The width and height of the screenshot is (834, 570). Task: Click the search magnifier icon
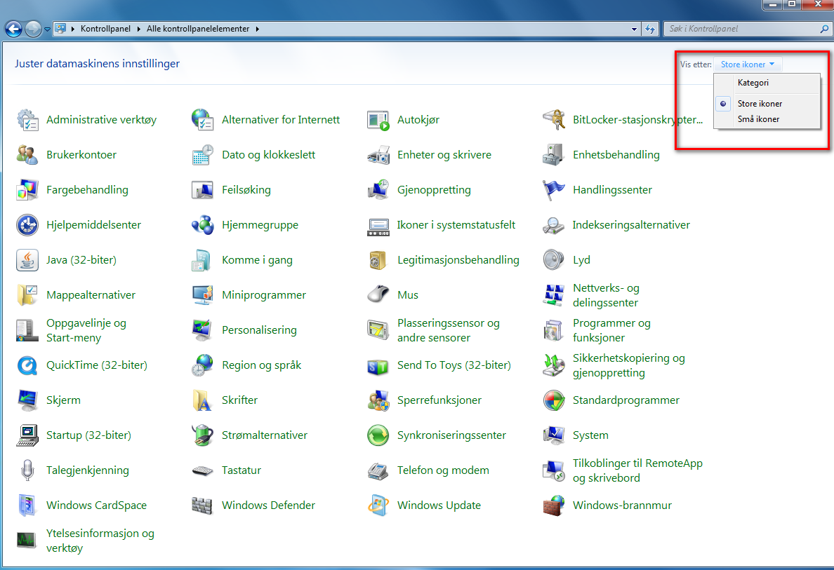tap(824, 29)
